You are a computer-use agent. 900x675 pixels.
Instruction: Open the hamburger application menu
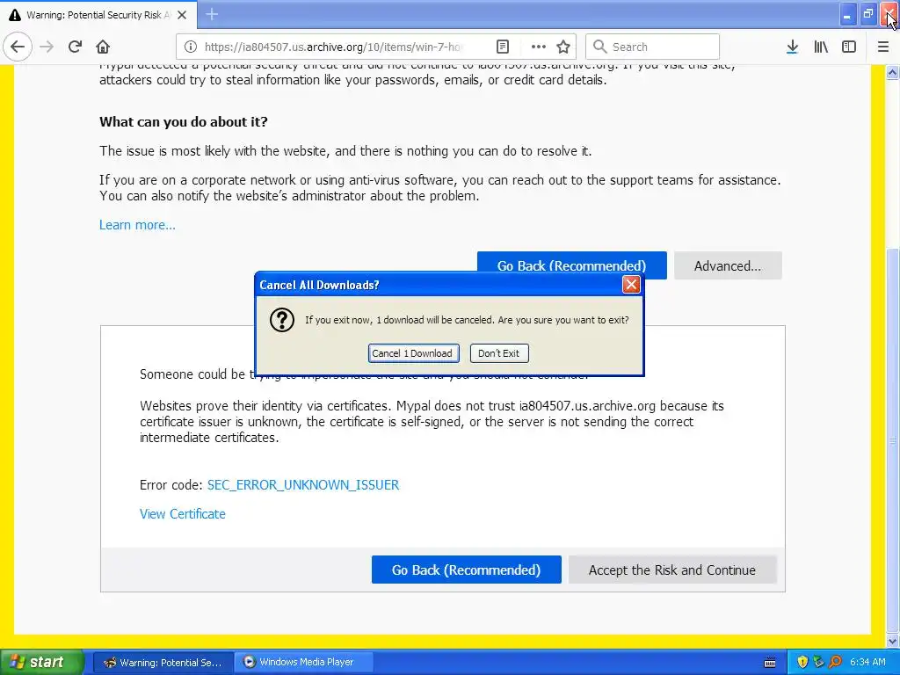[883, 47]
